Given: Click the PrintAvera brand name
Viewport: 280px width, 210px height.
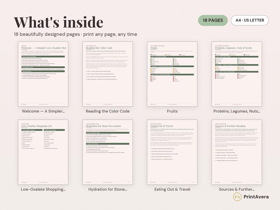Looking at the screenshot, I should click(256, 197).
